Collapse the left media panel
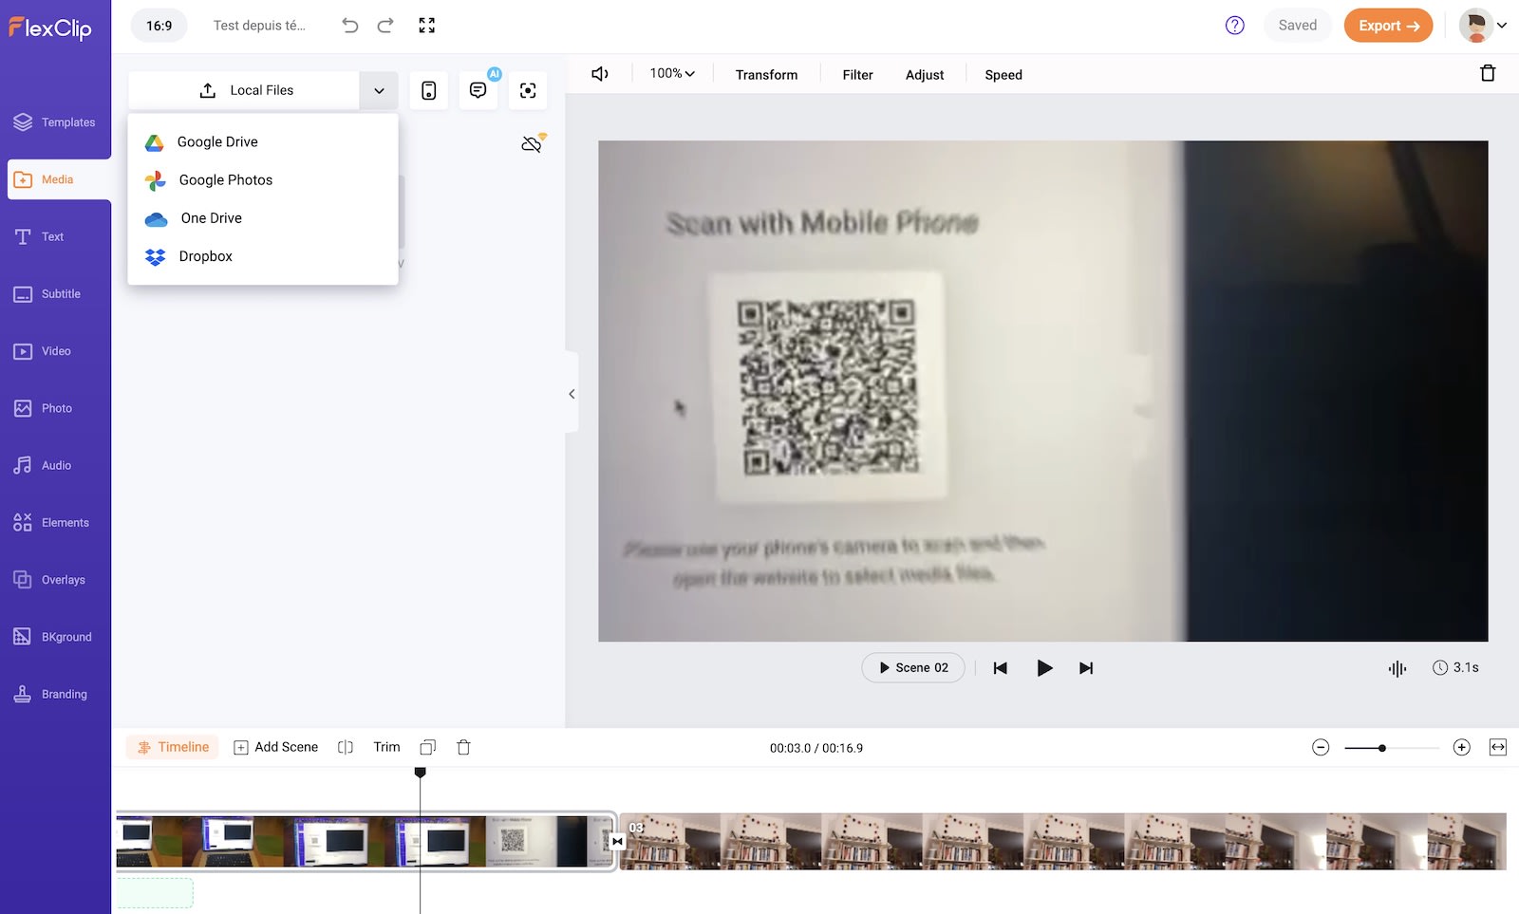Image resolution: width=1519 pixels, height=914 pixels. tap(572, 394)
